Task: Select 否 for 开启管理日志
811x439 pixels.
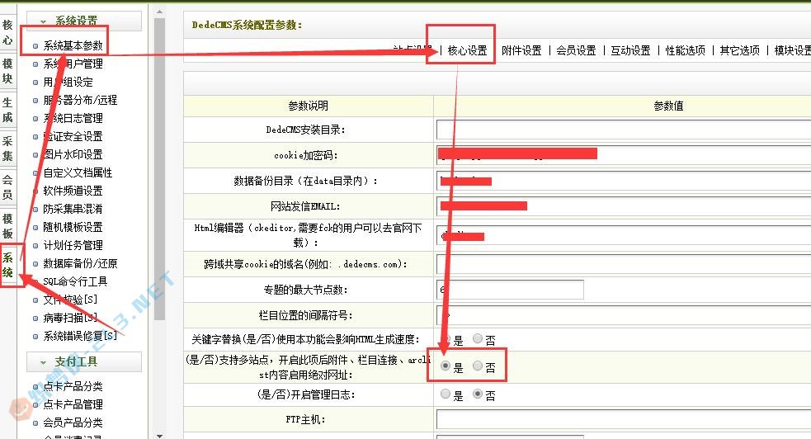Action: [478, 394]
